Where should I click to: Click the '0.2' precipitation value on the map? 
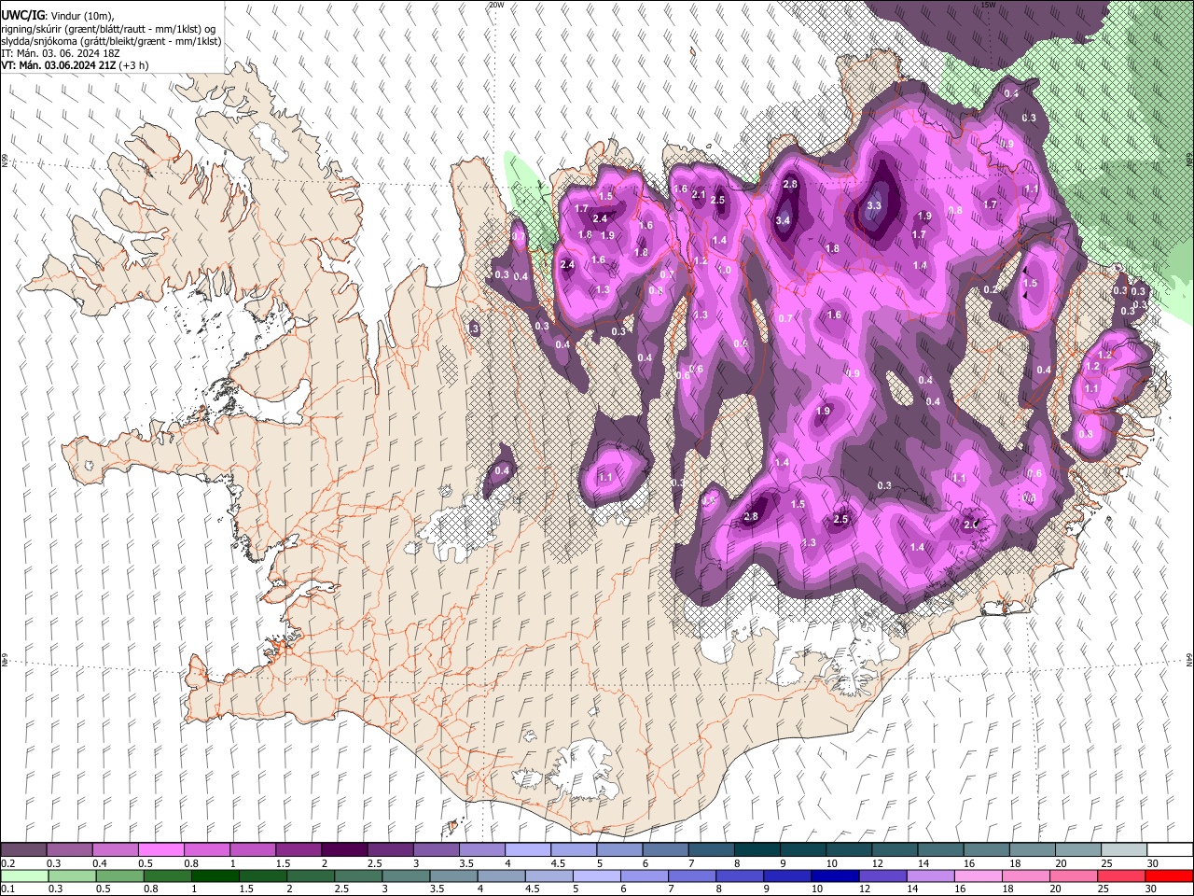pos(991,290)
